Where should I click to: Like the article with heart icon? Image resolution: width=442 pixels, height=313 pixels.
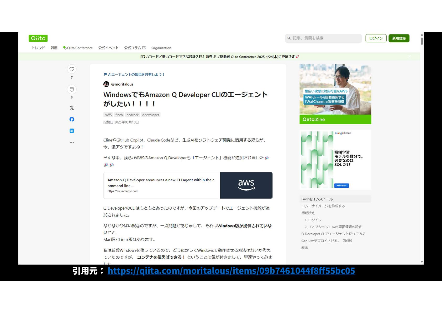[72, 69]
